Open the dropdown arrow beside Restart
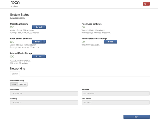 tap(44, 42)
